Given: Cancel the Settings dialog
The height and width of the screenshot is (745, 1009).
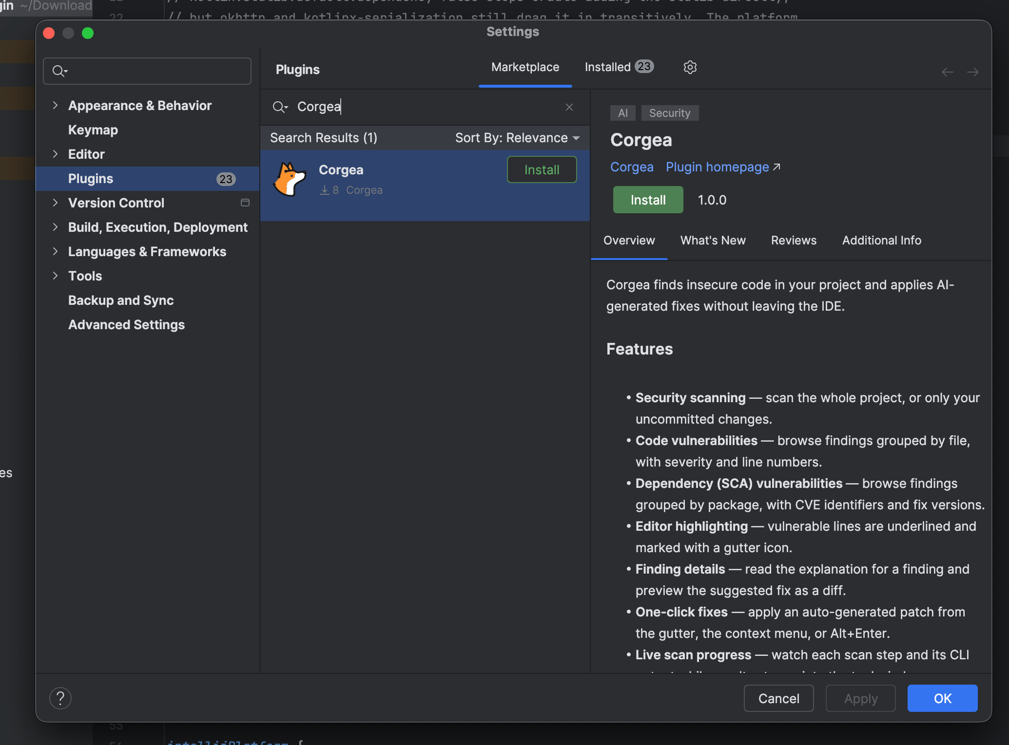Looking at the screenshot, I should point(779,698).
